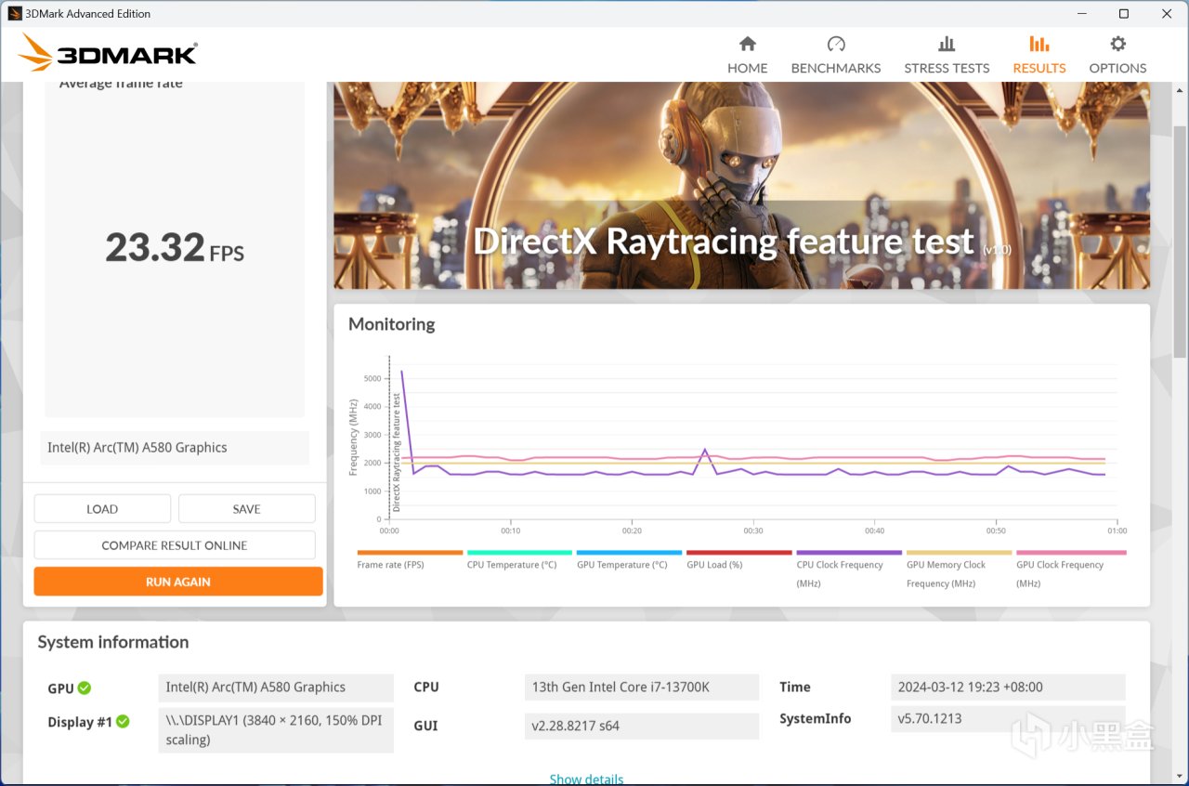The height and width of the screenshot is (786, 1189).
Task: Open the HOME tab
Action: pos(747,55)
